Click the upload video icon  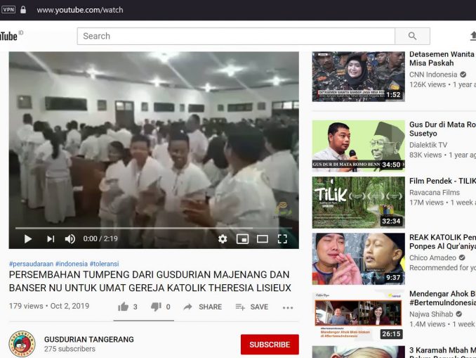[473, 36]
